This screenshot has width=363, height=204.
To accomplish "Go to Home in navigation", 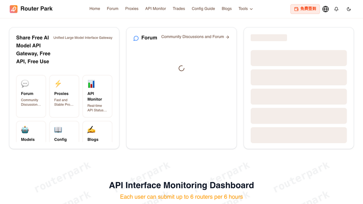I will click(x=95, y=9).
